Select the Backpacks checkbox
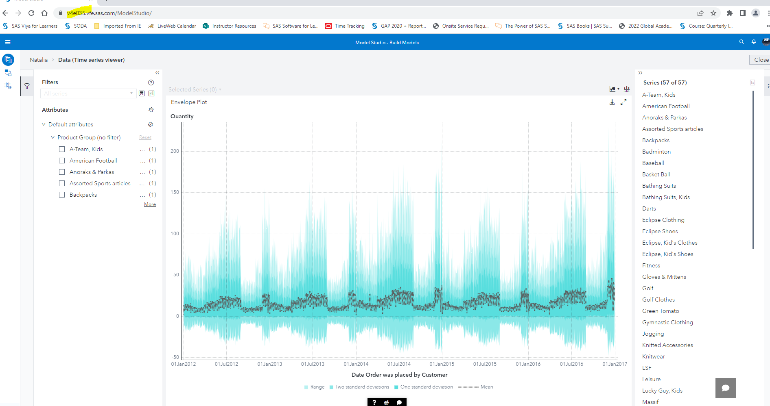The height and width of the screenshot is (406, 770). [x=62, y=195]
